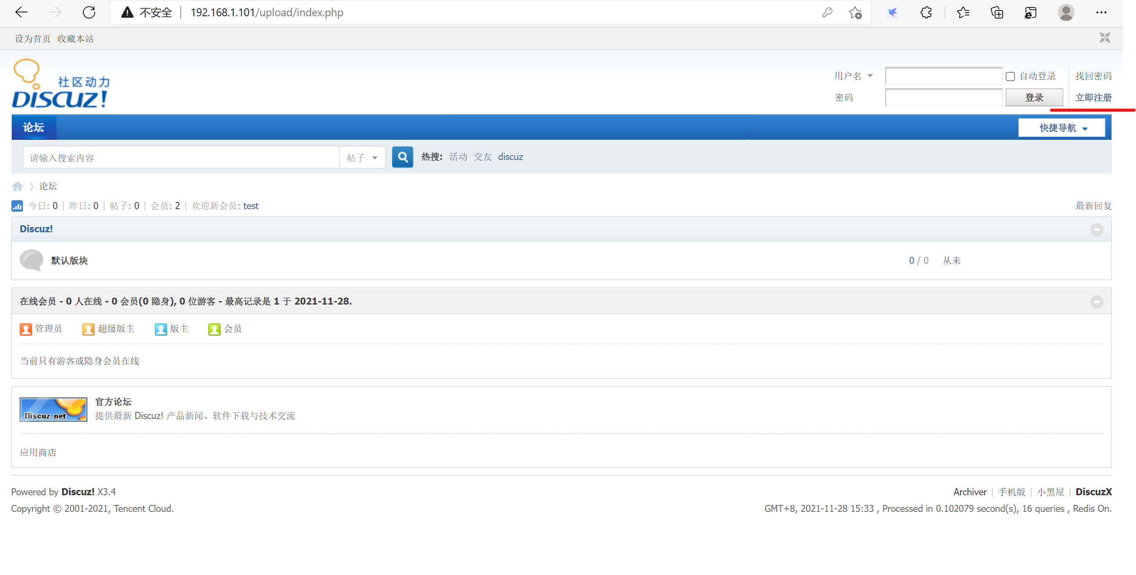1136x575 pixels.
Task: Click the home breadcrumb icon
Action: [x=17, y=186]
